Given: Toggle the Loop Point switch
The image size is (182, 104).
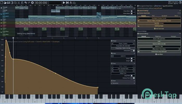Looking at the screenshot, I should [x=133, y=76].
